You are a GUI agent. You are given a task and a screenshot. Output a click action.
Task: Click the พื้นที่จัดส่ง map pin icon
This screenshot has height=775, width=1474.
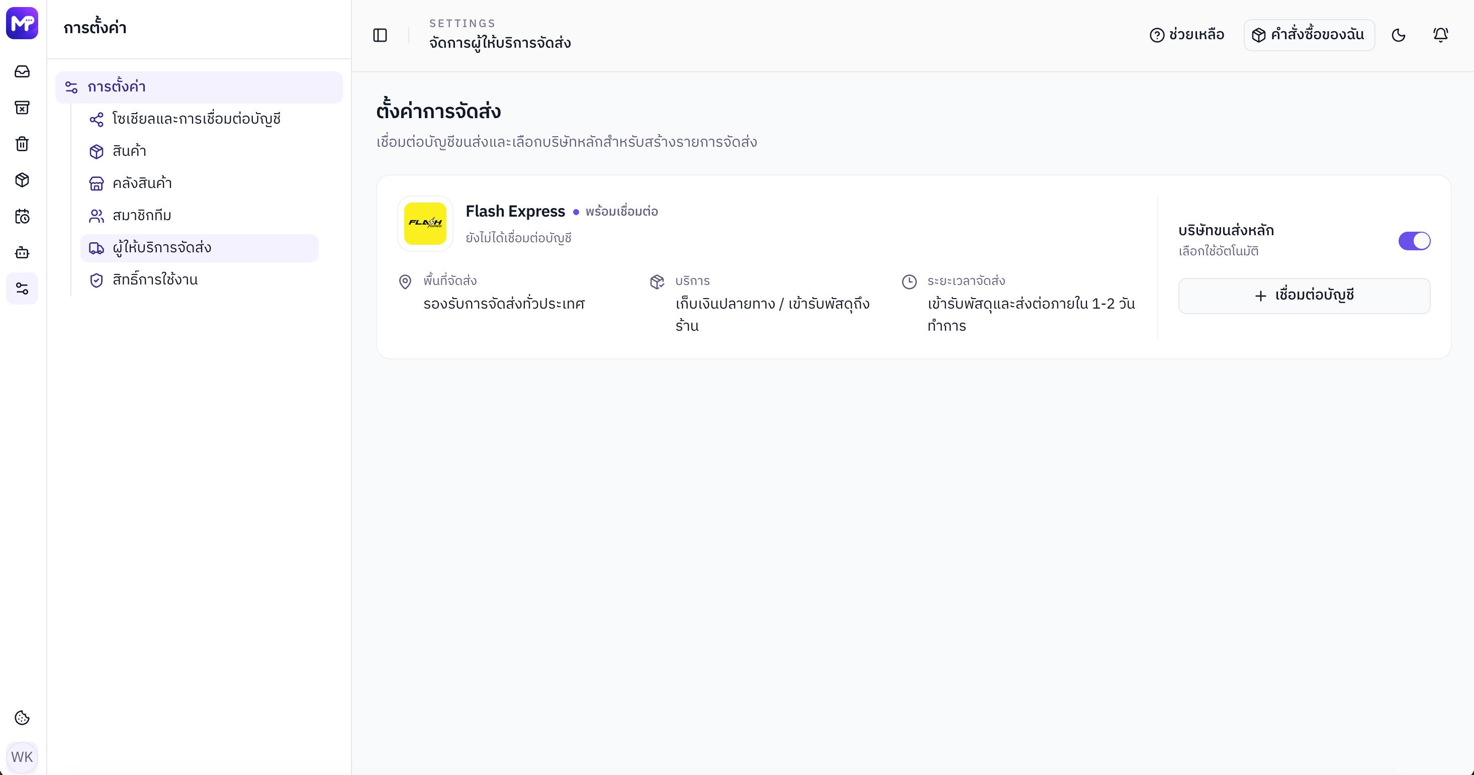[x=405, y=281]
